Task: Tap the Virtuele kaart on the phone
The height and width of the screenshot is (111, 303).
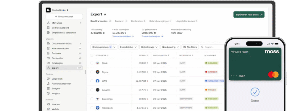Action: click(255, 64)
